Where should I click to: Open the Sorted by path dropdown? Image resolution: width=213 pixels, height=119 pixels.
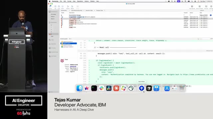point(64,39)
